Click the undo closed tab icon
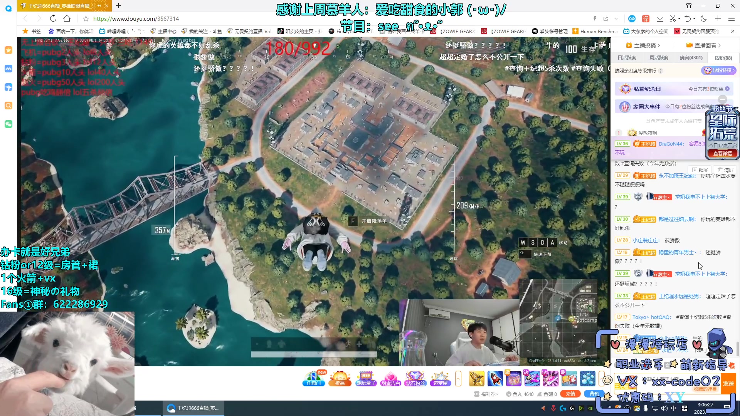740x416 pixels. pyautogui.click(x=688, y=18)
